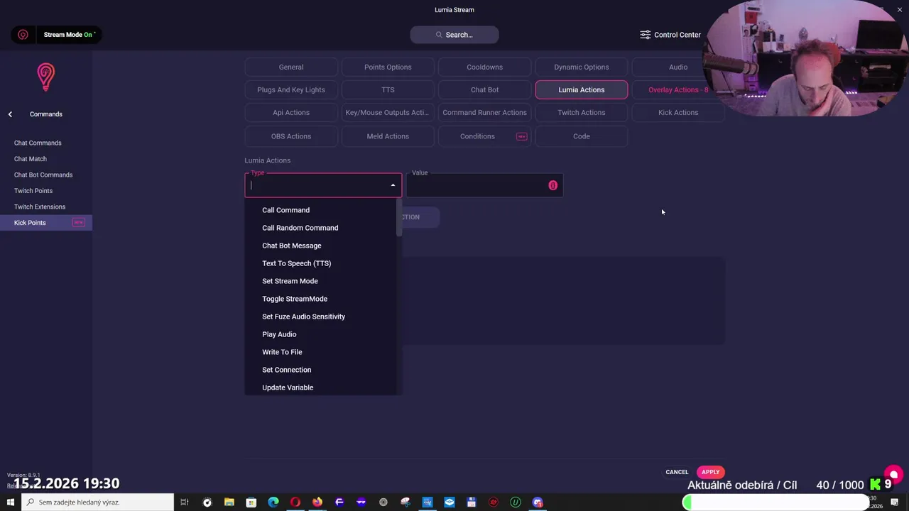Open the Overlay Actions - 8 tab
This screenshot has width=909, height=511.
coord(678,89)
